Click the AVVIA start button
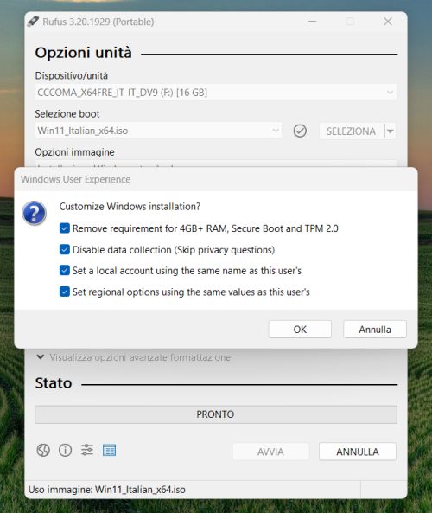The width and height of the screenshot is (432, 513). [x=270, y=452]
